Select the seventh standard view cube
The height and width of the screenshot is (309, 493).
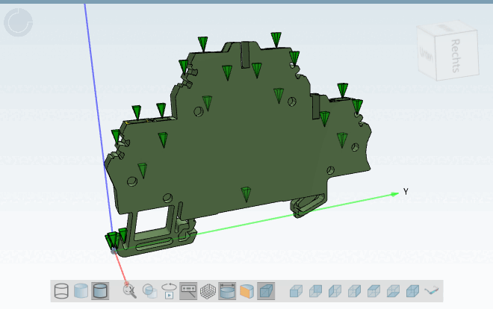pyautogui.click(x=412, y=291)
